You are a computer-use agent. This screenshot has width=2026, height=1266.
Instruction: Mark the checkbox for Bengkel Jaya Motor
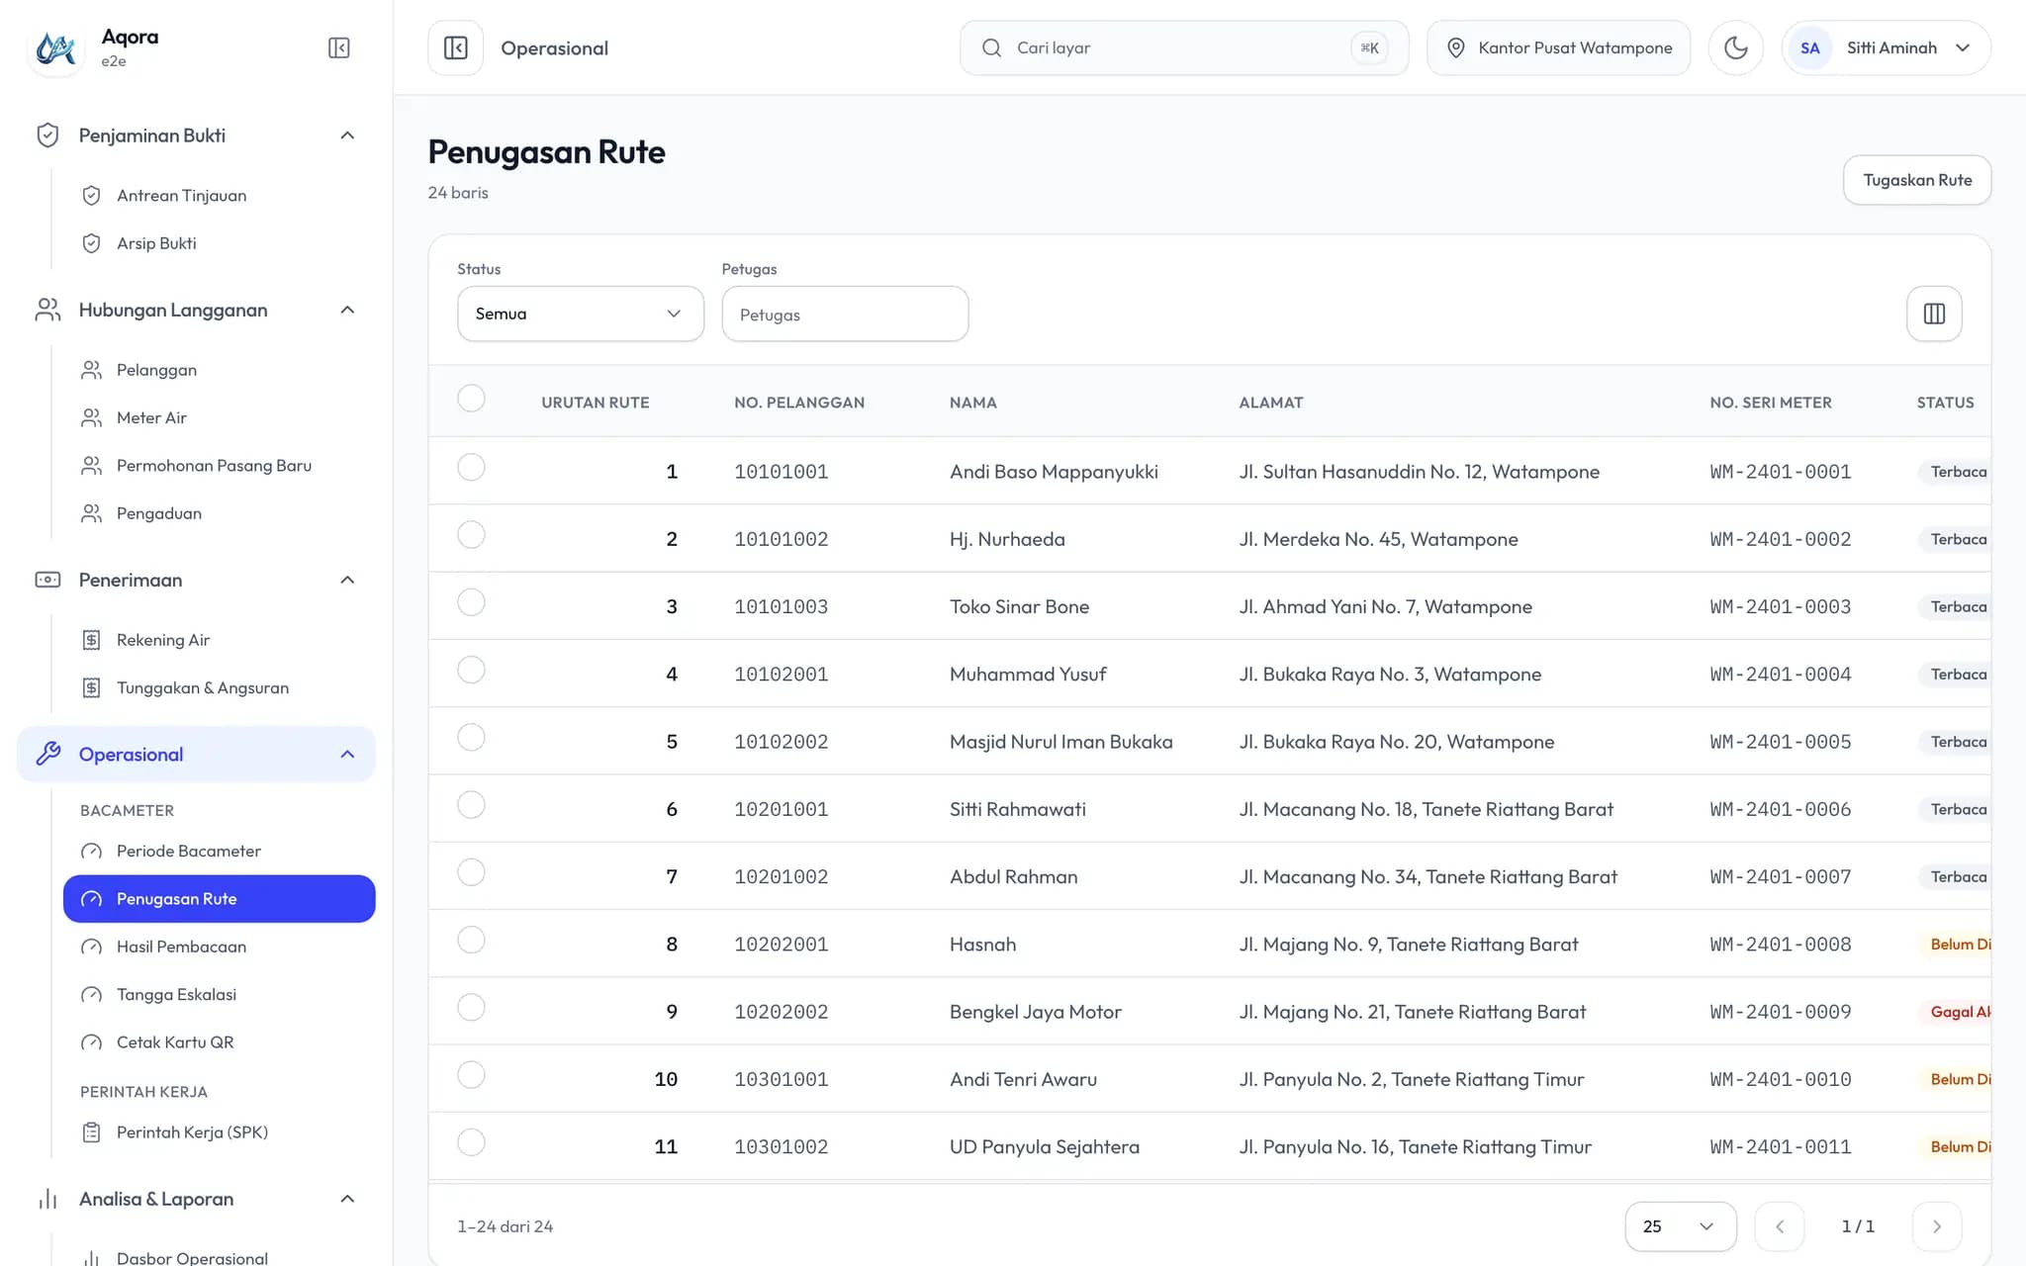[x=472, y=1007]
